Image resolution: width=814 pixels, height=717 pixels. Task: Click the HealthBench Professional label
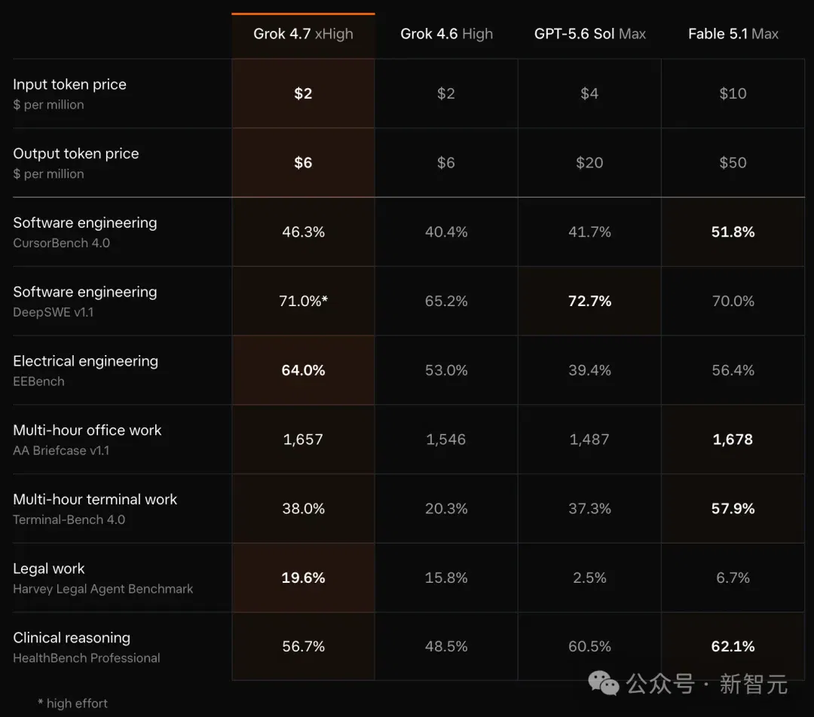tap(87, 657)
